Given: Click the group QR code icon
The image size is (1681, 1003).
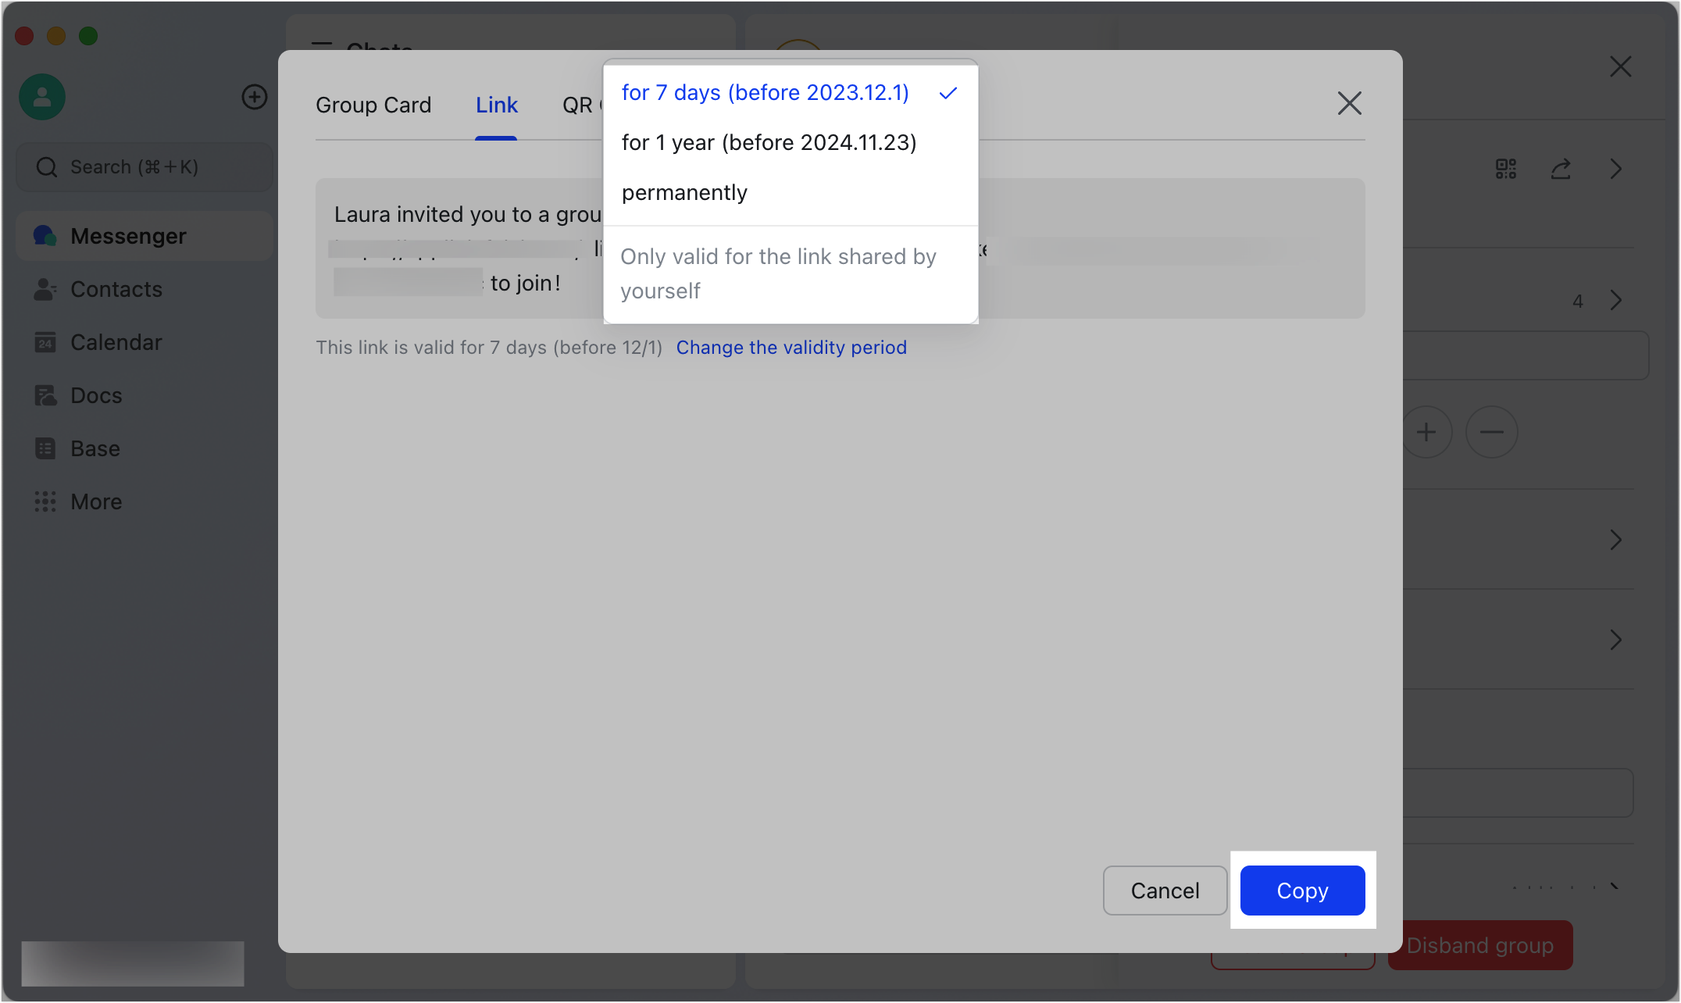Looking at the screenshot, I should pos(1505,169).
